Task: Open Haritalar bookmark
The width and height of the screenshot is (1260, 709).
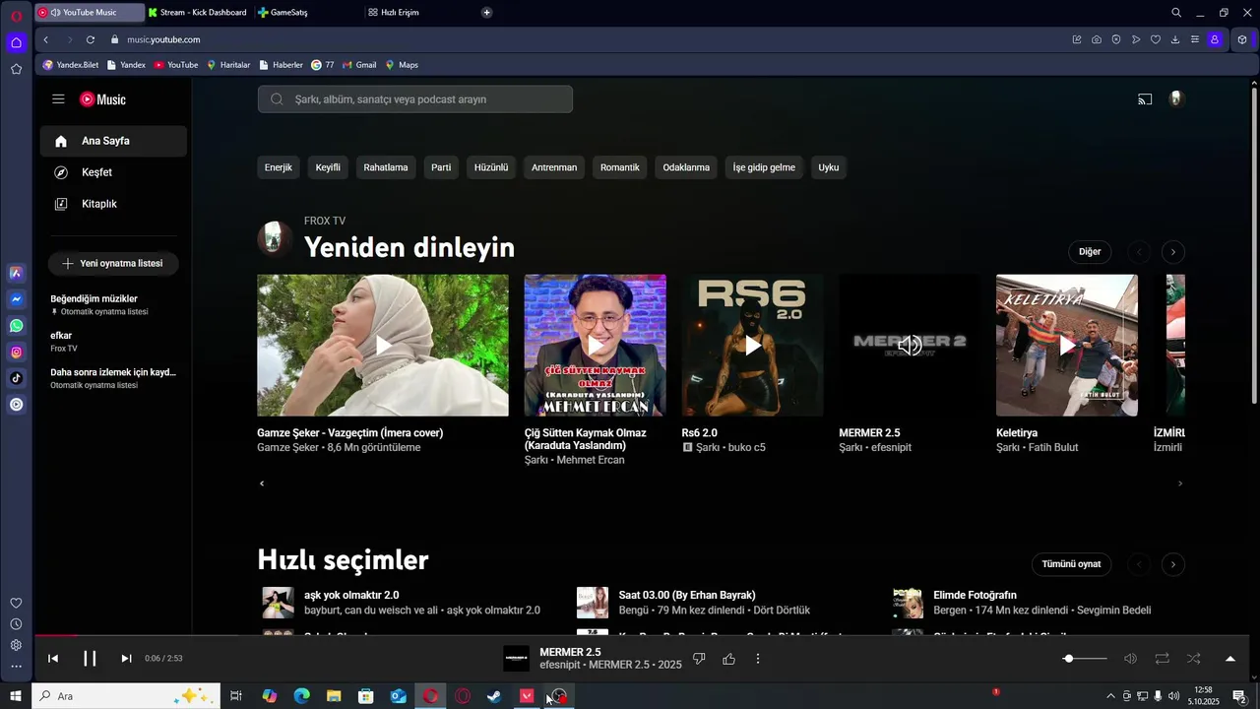Action: pos(228,65)
